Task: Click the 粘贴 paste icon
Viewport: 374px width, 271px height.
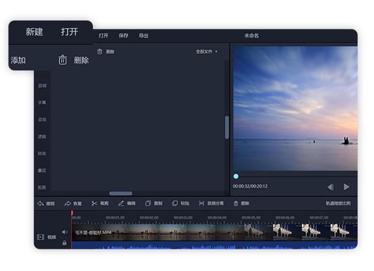Action: pyautogui.click(x=175, y=204)
